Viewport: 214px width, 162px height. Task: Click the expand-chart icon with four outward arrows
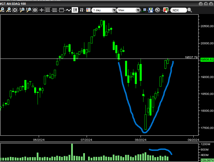[x=15, y=10]
